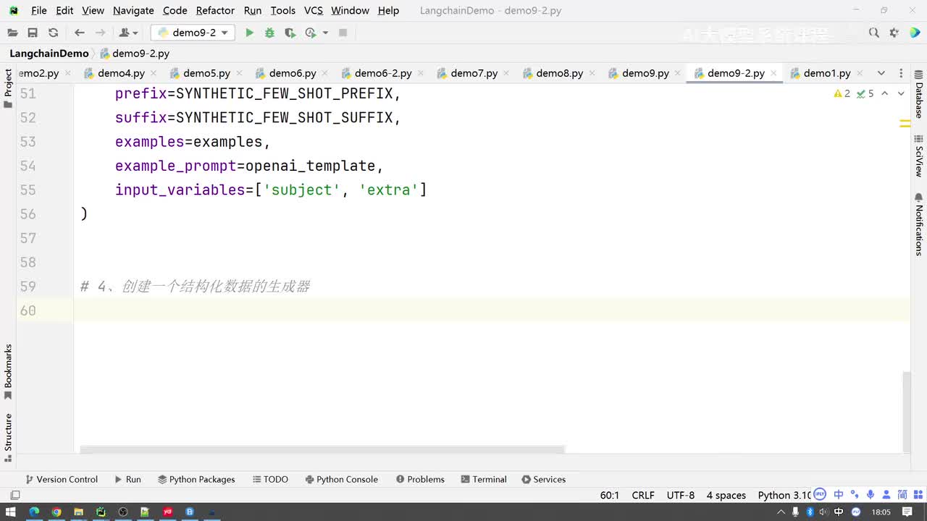
Task: Click line number 56 in gutter
Action: pyautogui.click(x=28, y=214)
